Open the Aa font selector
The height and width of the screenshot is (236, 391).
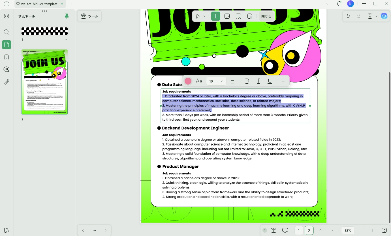tap(199, 81)
